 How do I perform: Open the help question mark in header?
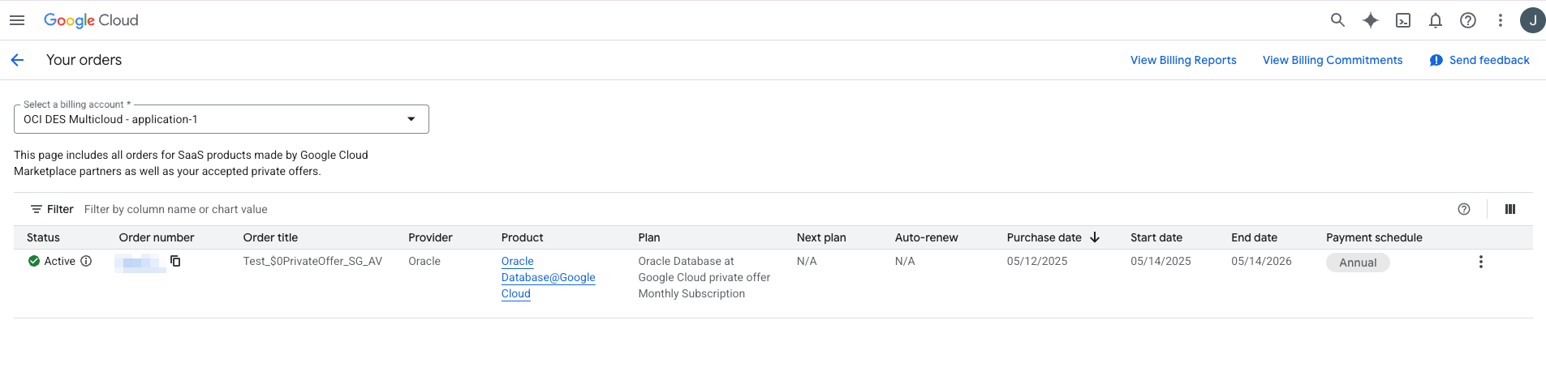[x=1467, y=20]
